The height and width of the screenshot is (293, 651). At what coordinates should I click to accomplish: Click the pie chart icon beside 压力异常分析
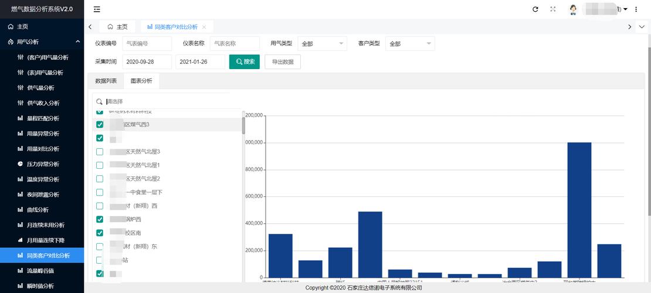click(20, 164)
